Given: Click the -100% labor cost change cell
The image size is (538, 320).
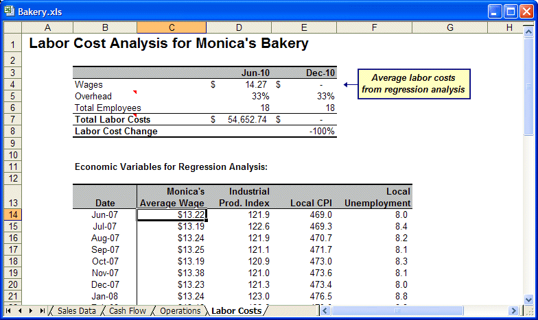Looking at the screenshot, I should click(x=322, y=131).
